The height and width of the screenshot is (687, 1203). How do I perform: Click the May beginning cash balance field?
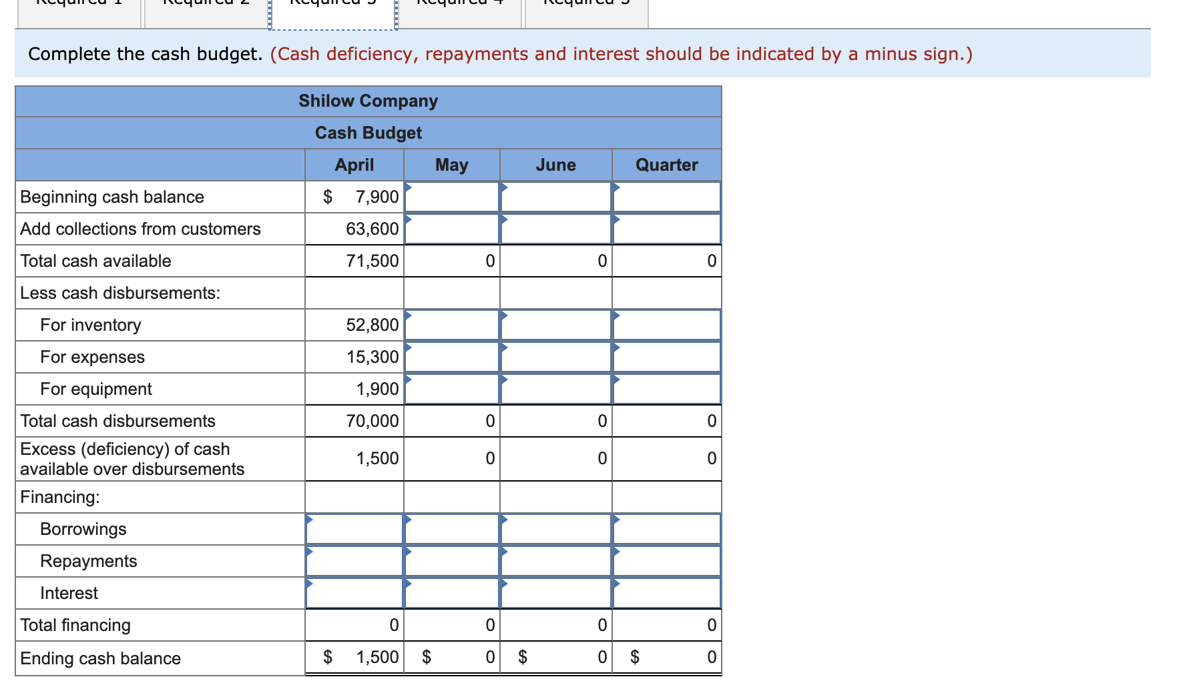click(452, 197)
